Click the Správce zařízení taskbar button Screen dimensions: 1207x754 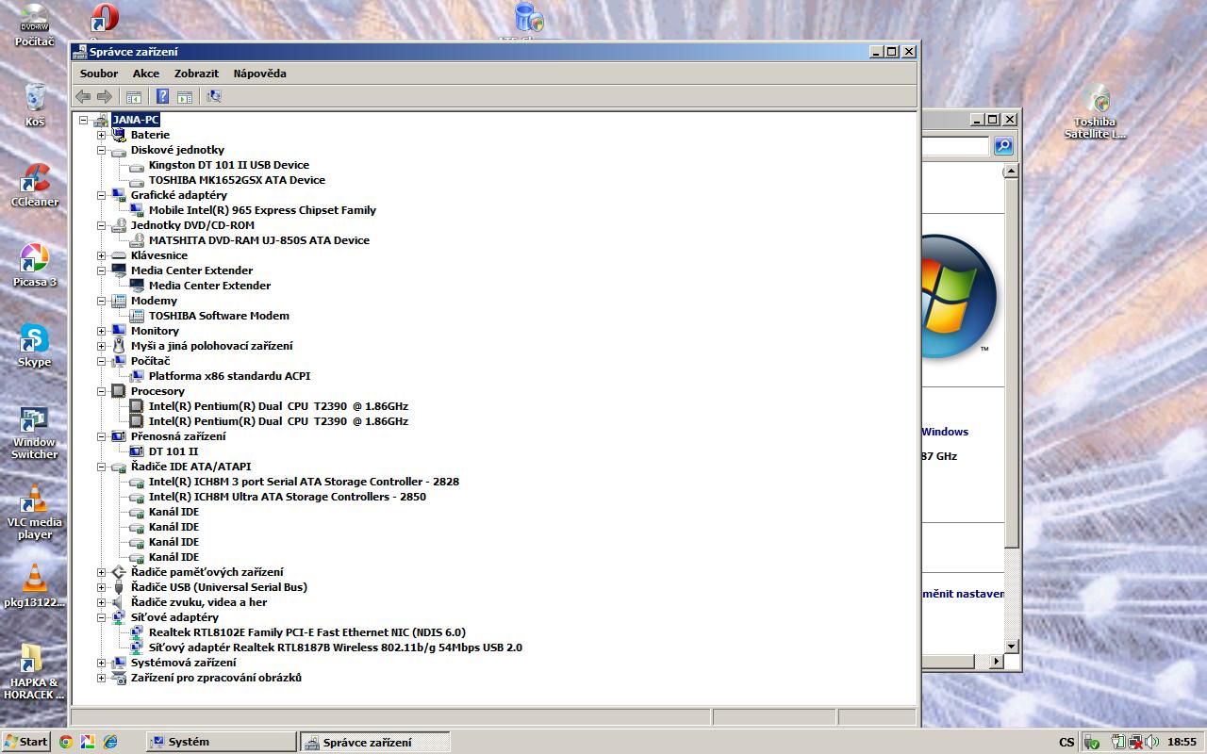tap(374, 742)
